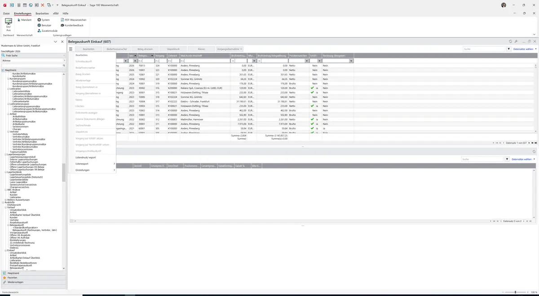Click the lower Suche input field
The height and width of the screenshot is (296, 539).
[482, 159]
